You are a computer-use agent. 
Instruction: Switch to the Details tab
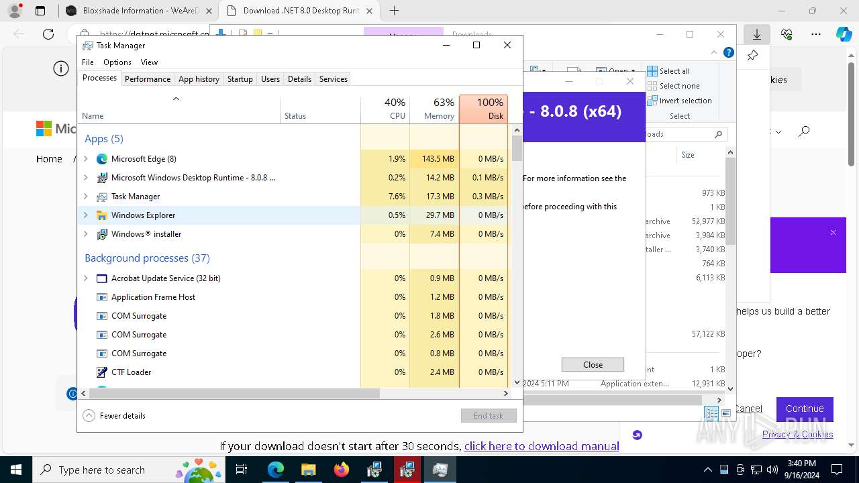point(299,79)
